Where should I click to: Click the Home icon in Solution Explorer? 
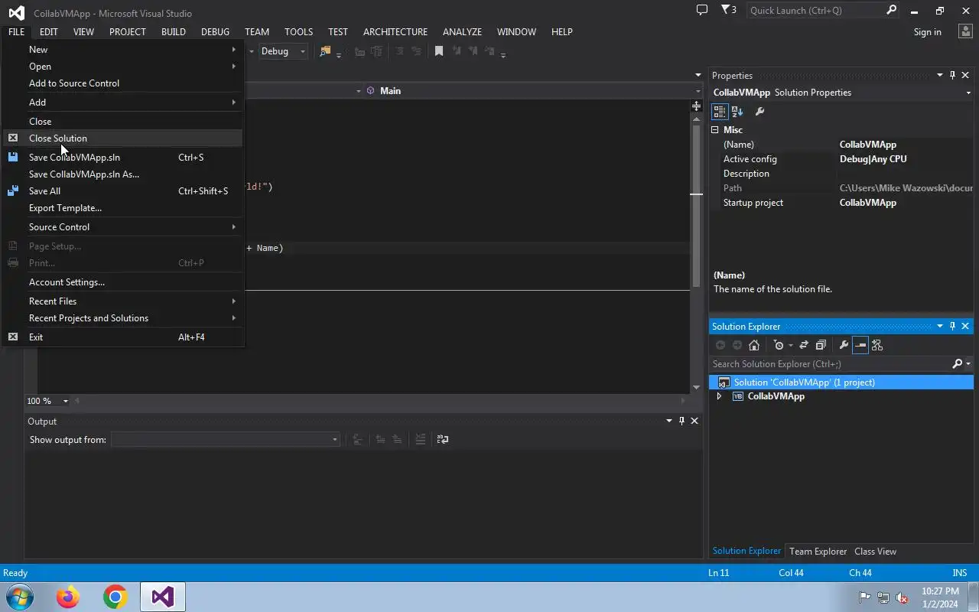(754, 345)
